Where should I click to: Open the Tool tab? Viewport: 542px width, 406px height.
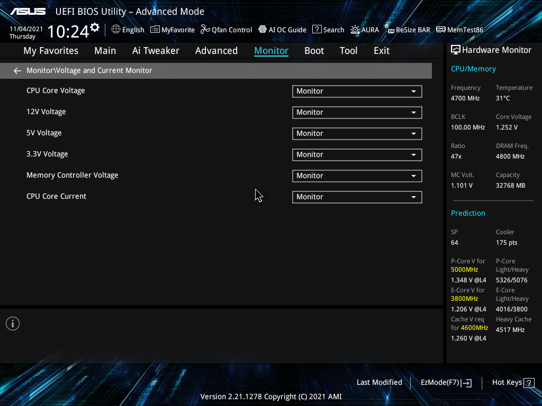point(348,51)
